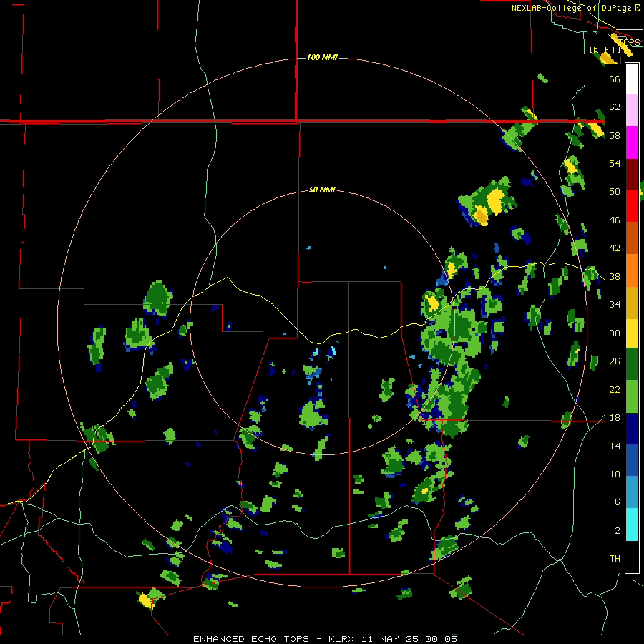Click the 18 value on the legend
The height and width of the screenshot is (644, 644).
click(x=615, y=418)
